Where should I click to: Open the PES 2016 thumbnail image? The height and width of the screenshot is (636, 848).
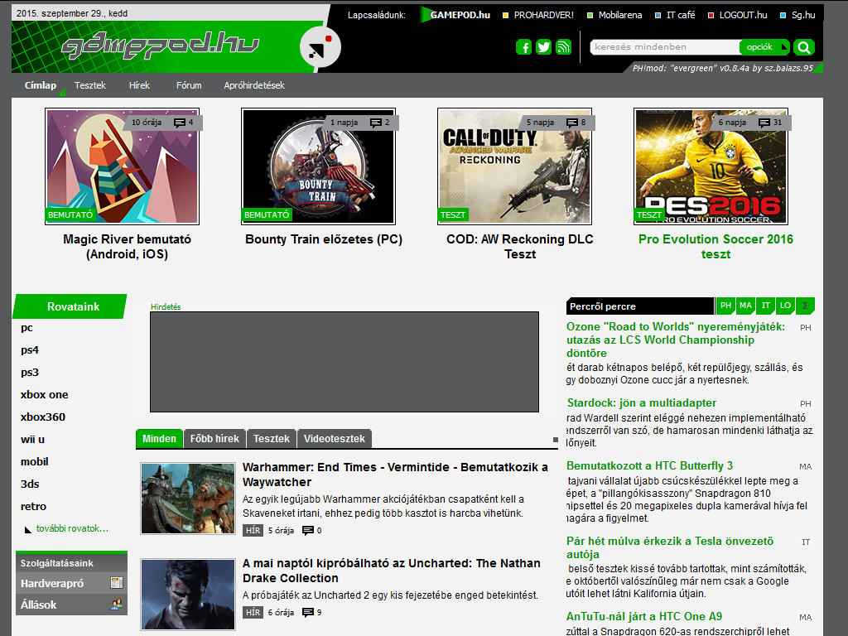click(711, 166)
